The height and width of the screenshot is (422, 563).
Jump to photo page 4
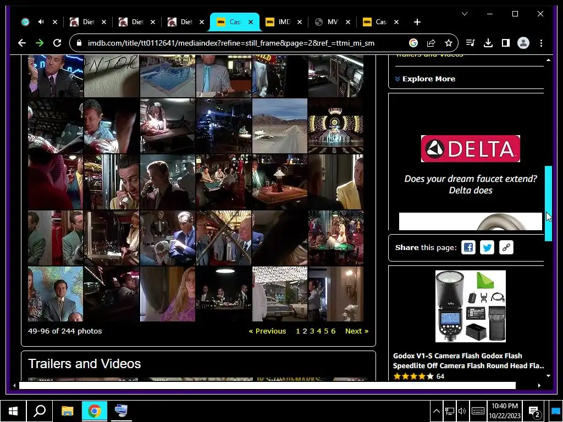tap(319, 331)
